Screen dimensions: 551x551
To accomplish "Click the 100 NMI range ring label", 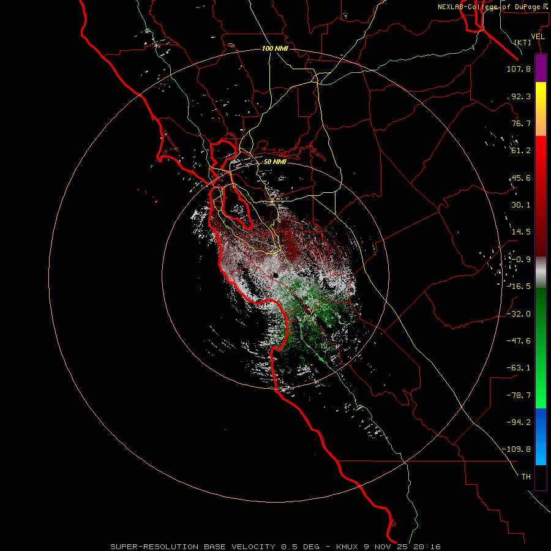I will (275, 48).
